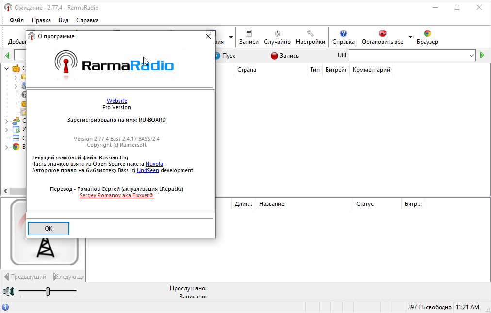This screenshot has width=491, height=313.
Task: Select the star favorites tree item
Action: 23,111
